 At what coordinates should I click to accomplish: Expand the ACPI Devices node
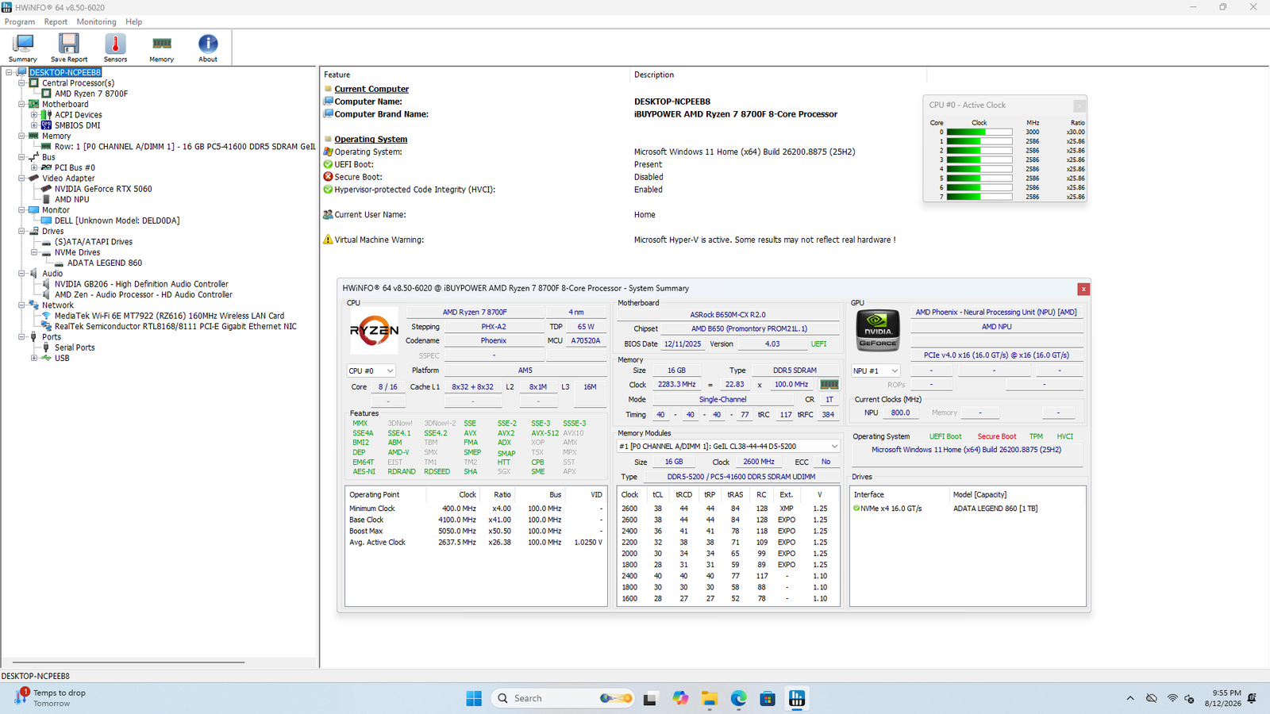point(34,115)
